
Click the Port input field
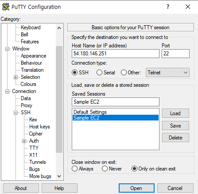point(175,54)
